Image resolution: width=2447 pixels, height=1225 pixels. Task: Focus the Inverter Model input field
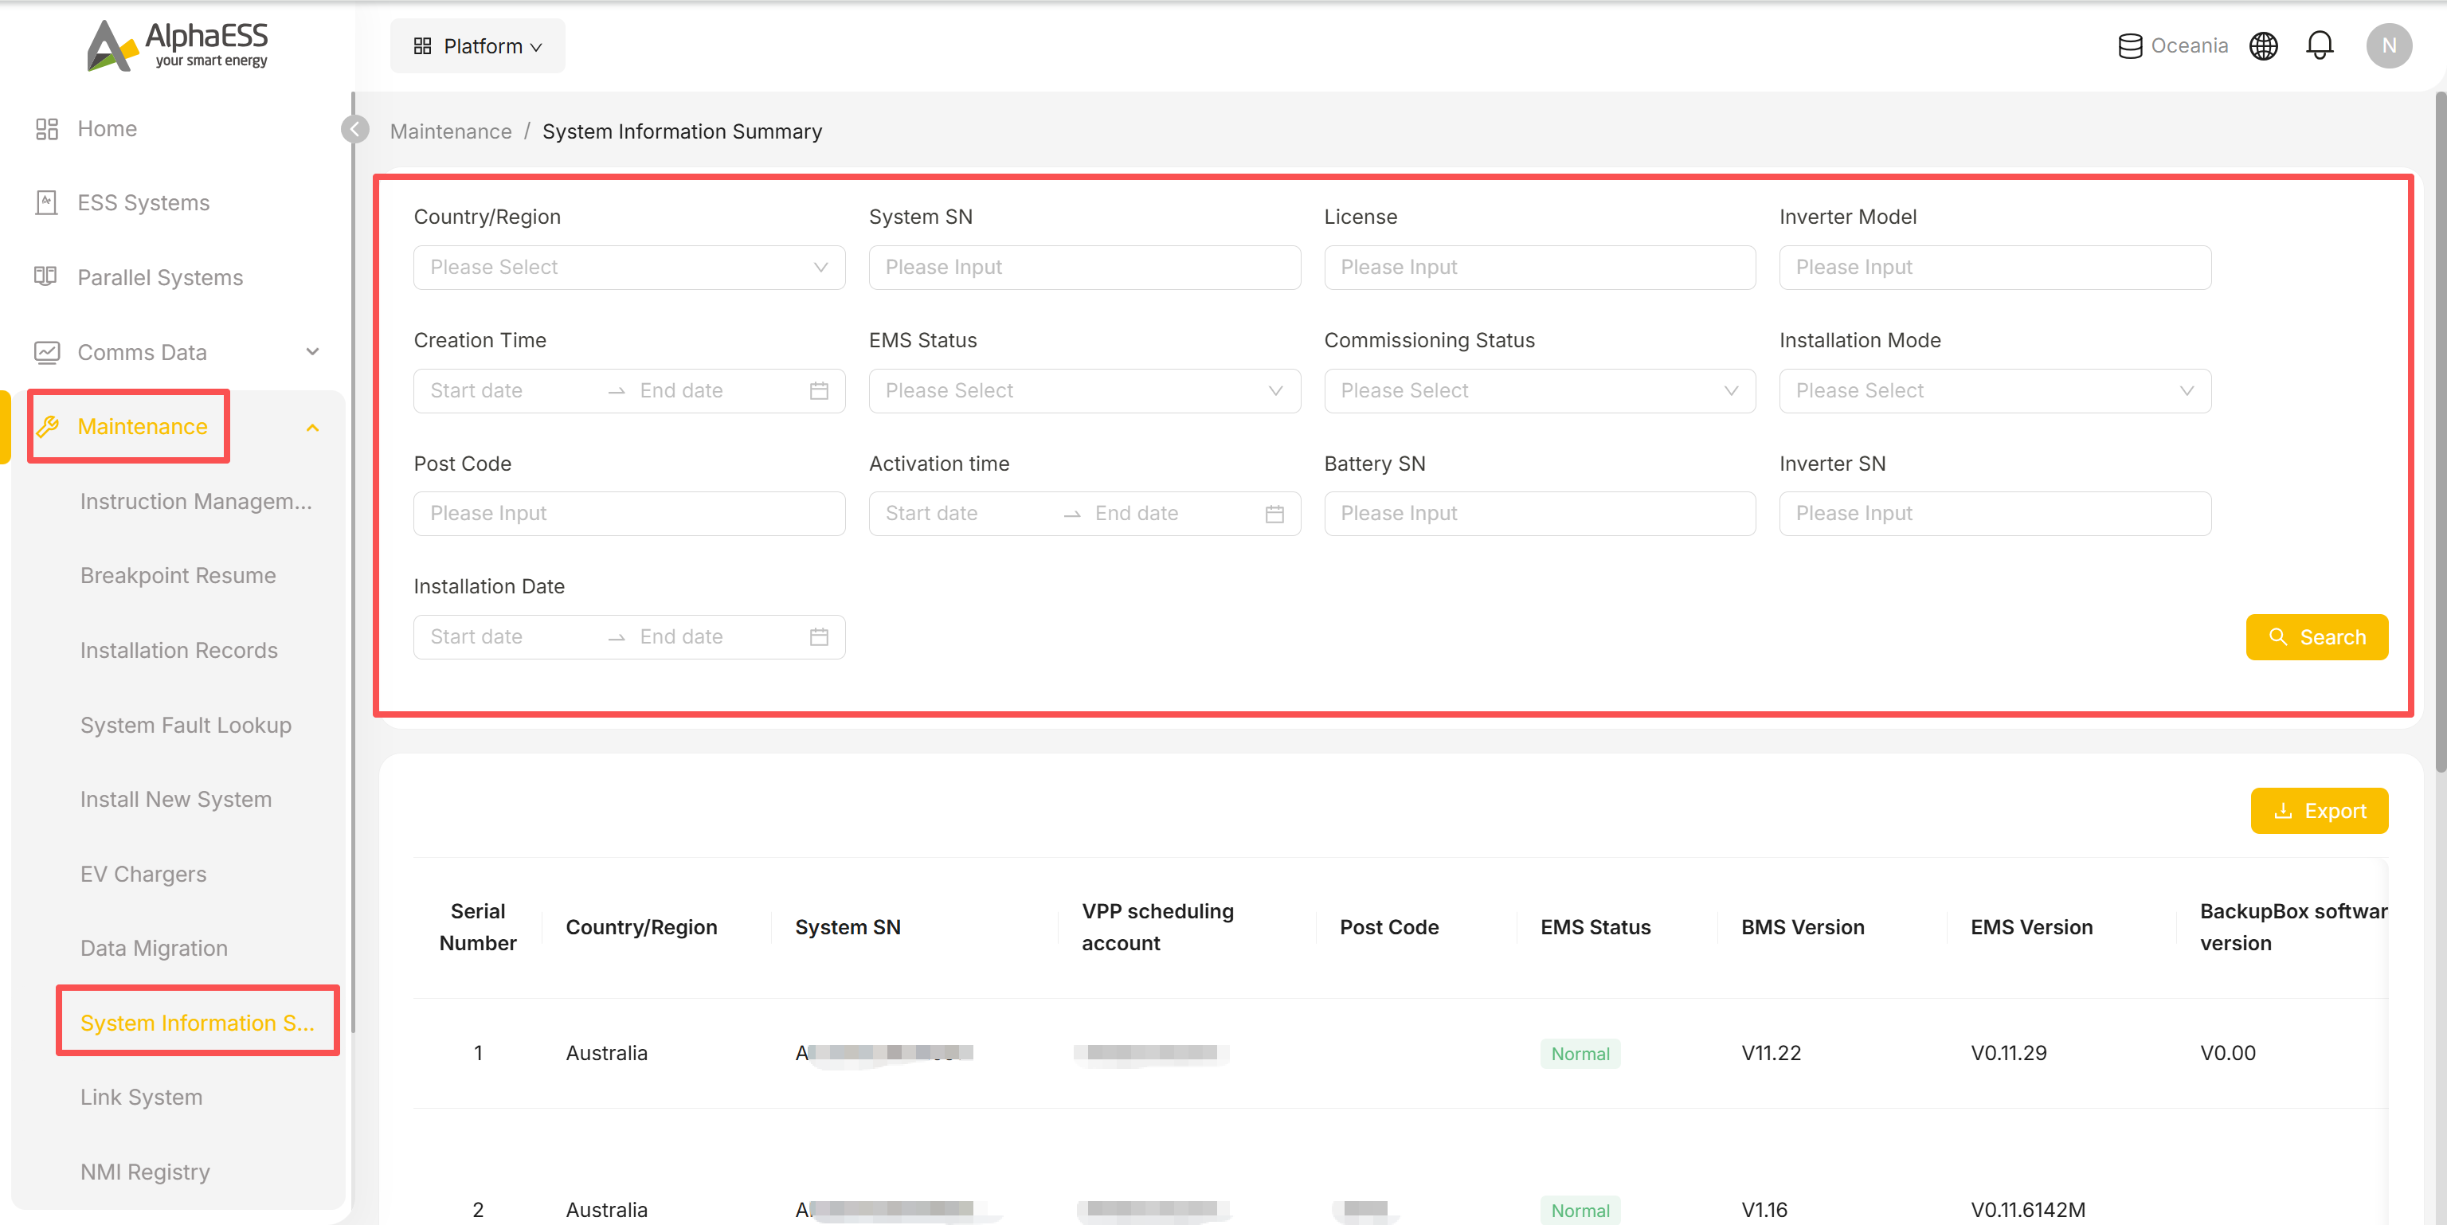(1995, 268)
